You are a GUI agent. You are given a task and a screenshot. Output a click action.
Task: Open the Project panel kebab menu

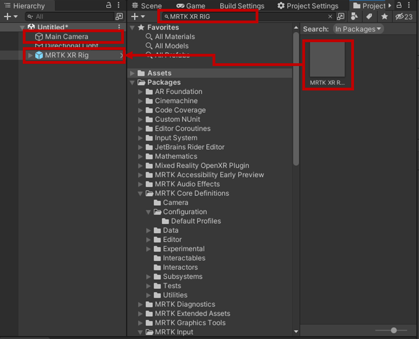pos(409,5)
